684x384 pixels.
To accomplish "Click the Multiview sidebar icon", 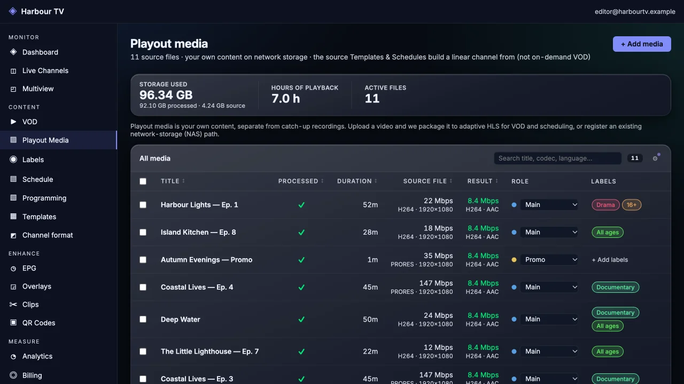I will tap(13, 89).
